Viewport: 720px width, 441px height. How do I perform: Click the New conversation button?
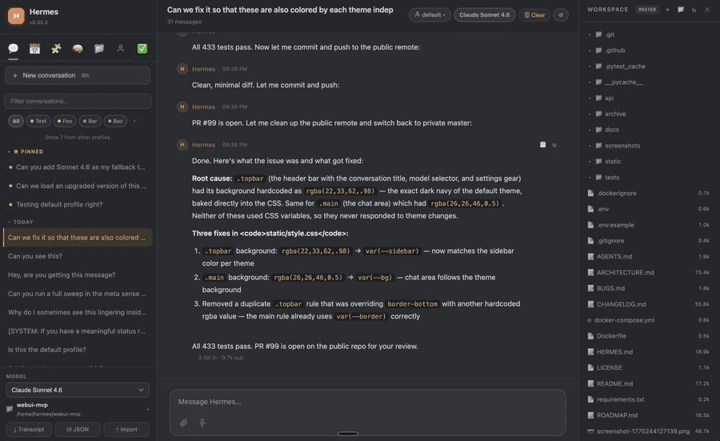pos(78,75)
